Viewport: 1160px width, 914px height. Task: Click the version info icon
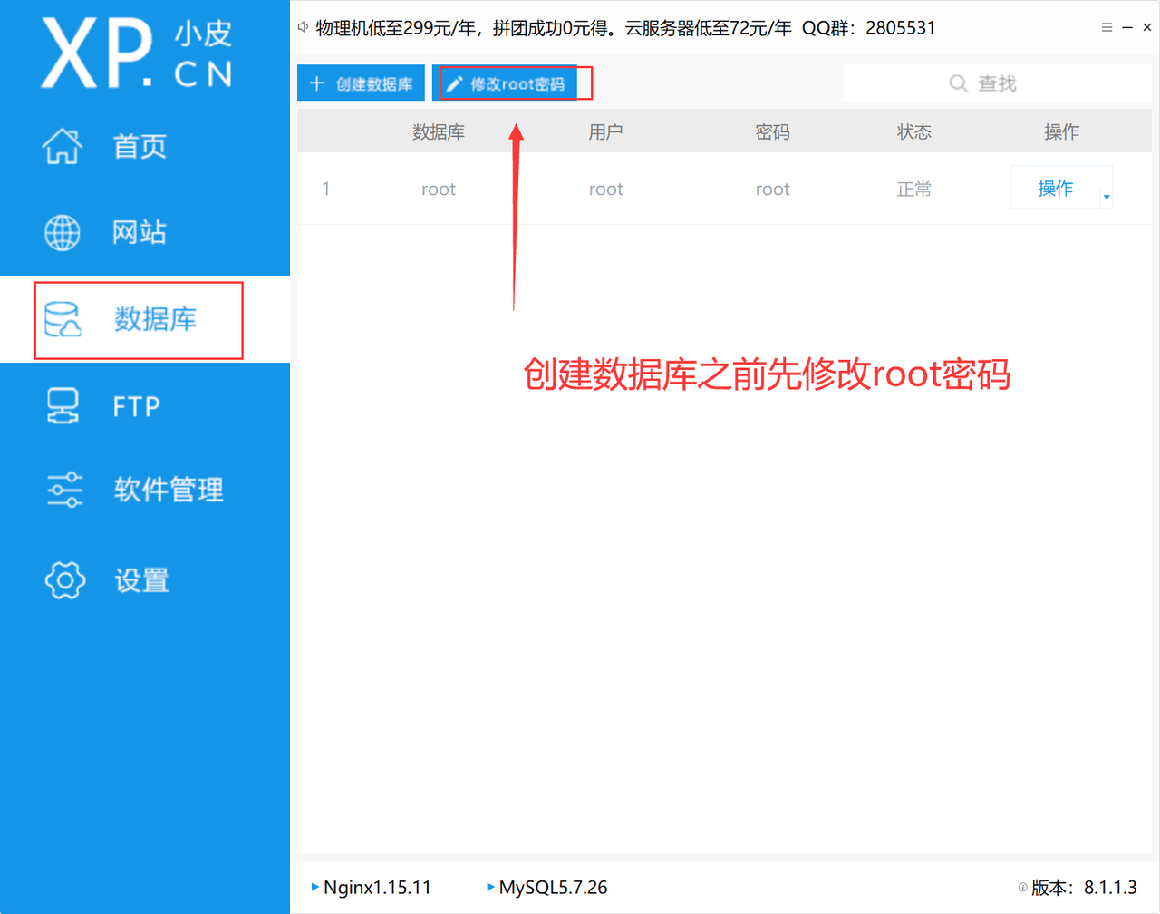click(x=1022, y=888)
